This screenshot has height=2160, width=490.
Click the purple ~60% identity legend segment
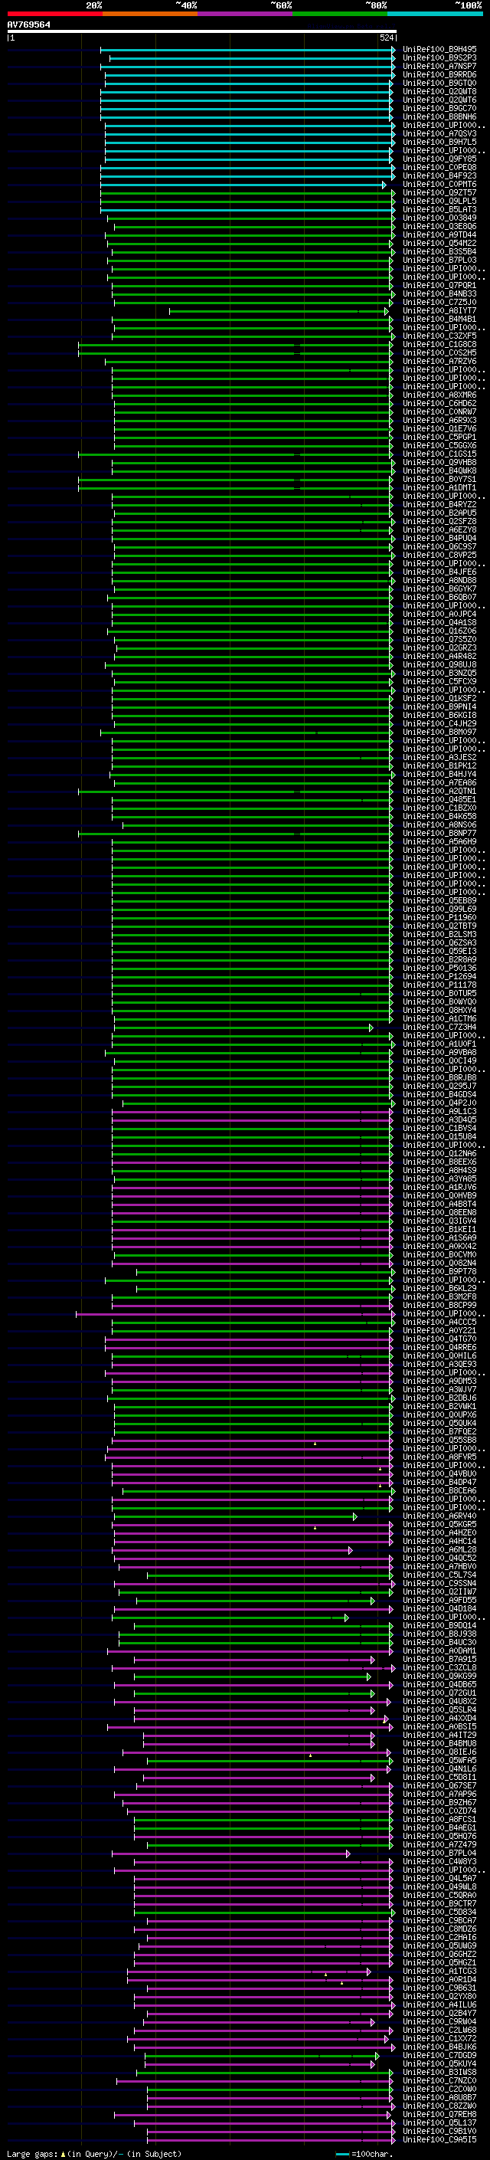[244, 14]
